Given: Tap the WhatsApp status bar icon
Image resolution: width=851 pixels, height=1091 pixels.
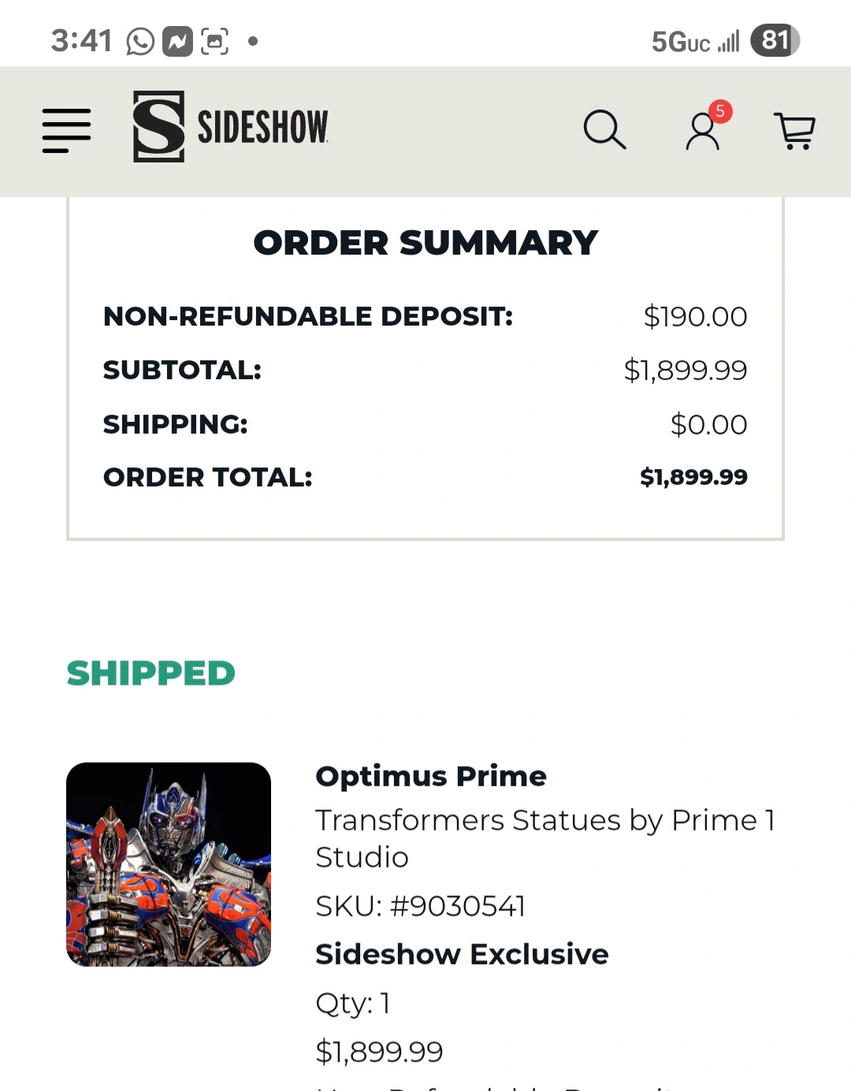Looking at the screenshot, I should pos(140,41).
